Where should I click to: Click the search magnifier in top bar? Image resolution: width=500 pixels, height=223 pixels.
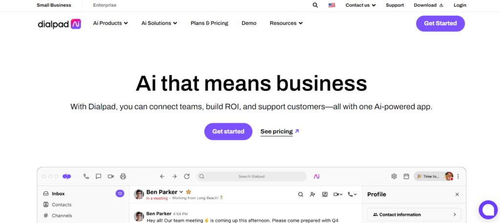[x=315, y=5]
